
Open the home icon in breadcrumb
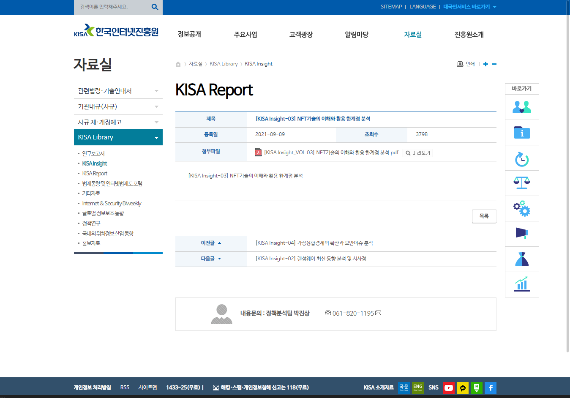(x=178, y=64)
